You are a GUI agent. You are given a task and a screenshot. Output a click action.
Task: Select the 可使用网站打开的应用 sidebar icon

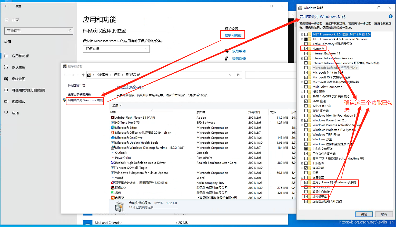[6, 90]
